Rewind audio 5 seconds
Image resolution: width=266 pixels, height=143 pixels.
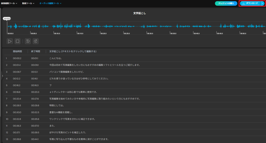pyautogui.click(x=28, y=41)
